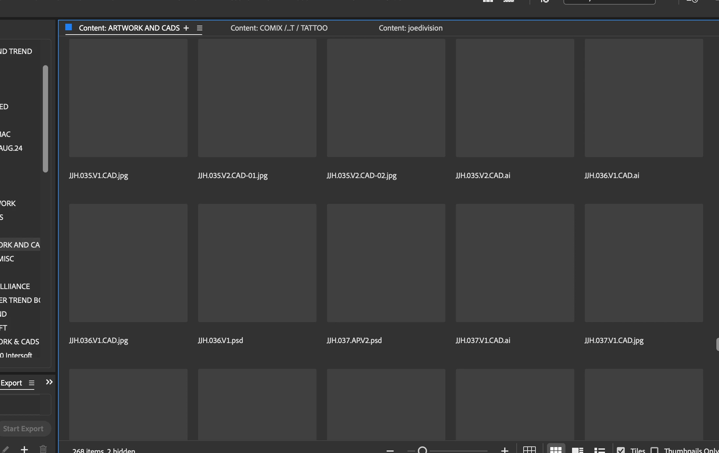Viewport: 719px width, 453px height.
Task: Switch to Content: COMIX / TATTOO tab
Action: click(279, 28)
